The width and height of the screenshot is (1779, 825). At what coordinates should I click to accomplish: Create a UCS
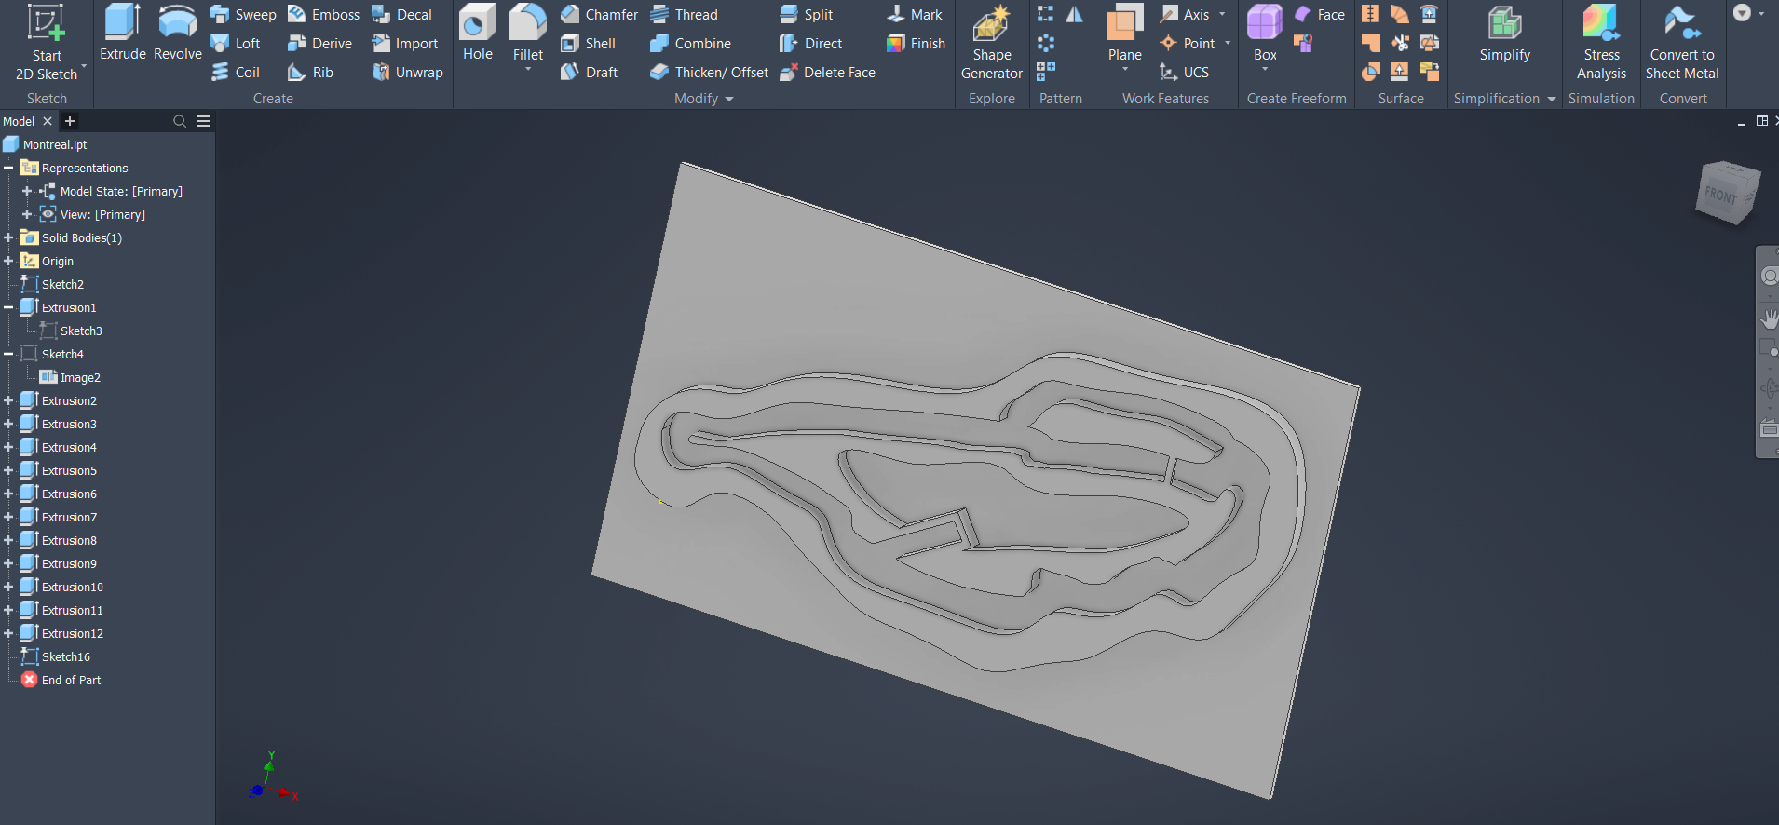point(1184,73)
